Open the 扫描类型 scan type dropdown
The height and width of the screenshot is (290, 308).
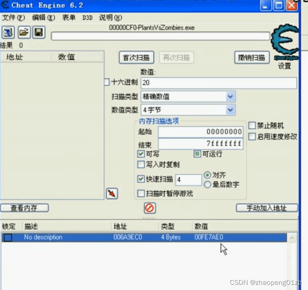click(x=230, y=97)
